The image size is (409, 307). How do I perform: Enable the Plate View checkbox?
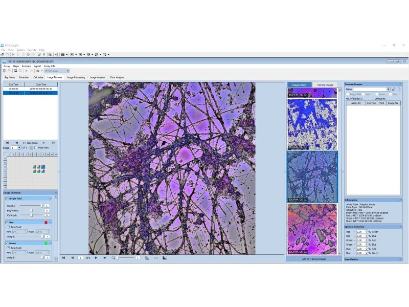pos(36,148)
